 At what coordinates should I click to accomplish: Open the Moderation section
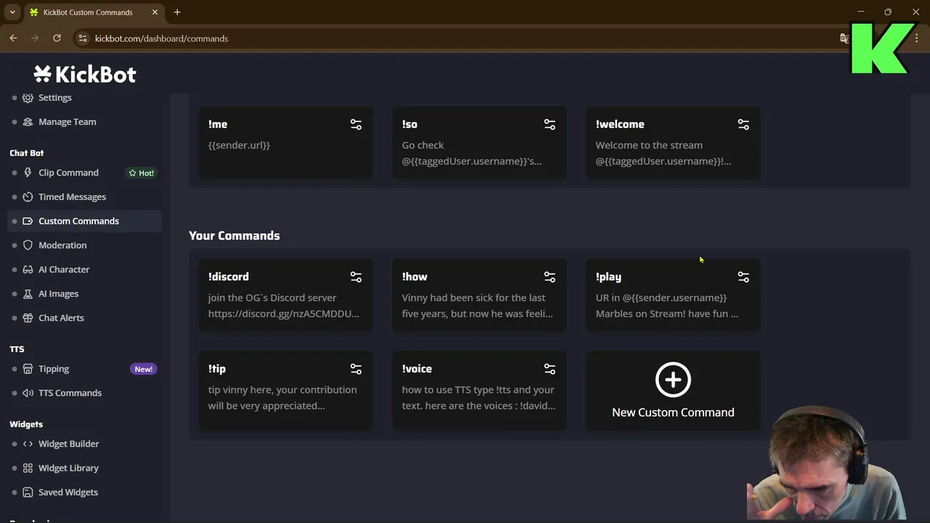click(x=62, y=246)
